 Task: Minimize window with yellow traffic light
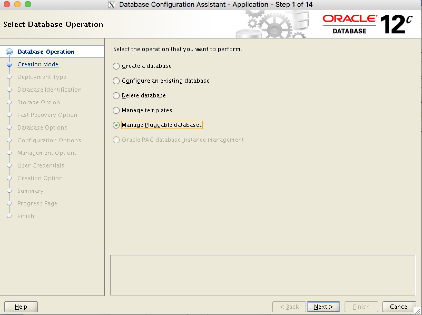[17, 4]
